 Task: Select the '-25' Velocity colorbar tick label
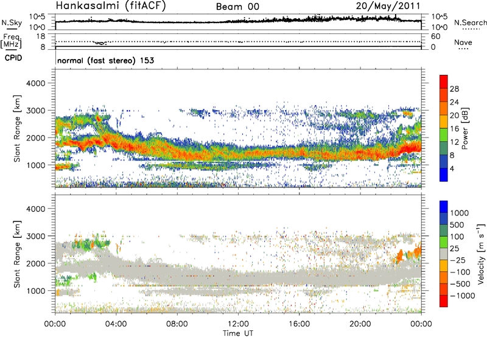tap(458, 260)
